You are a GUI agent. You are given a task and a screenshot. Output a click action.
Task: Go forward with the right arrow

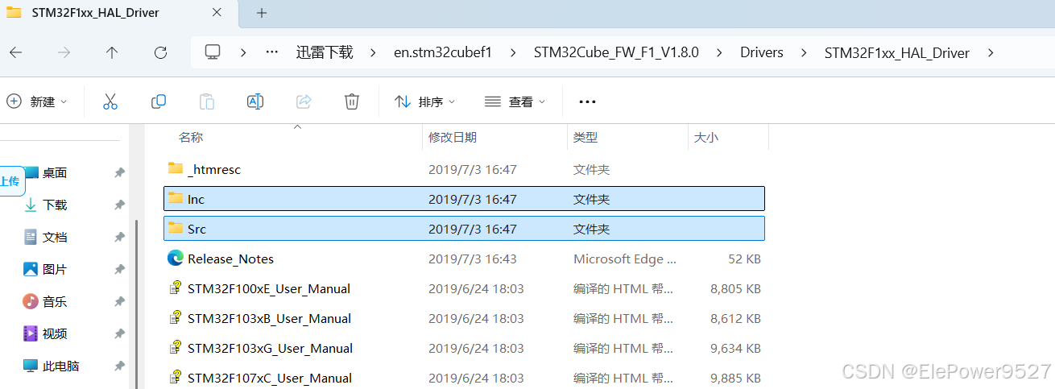(x=64, y=52)
